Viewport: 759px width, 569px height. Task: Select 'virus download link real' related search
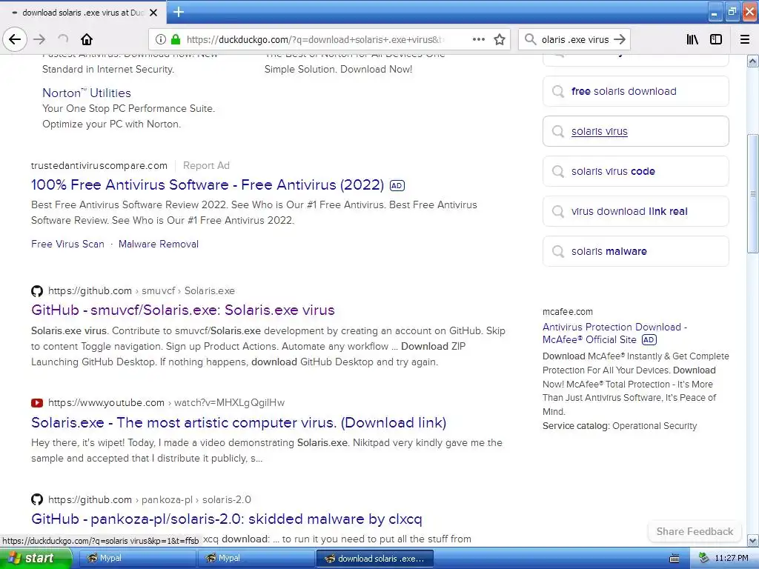click(635, 211)
